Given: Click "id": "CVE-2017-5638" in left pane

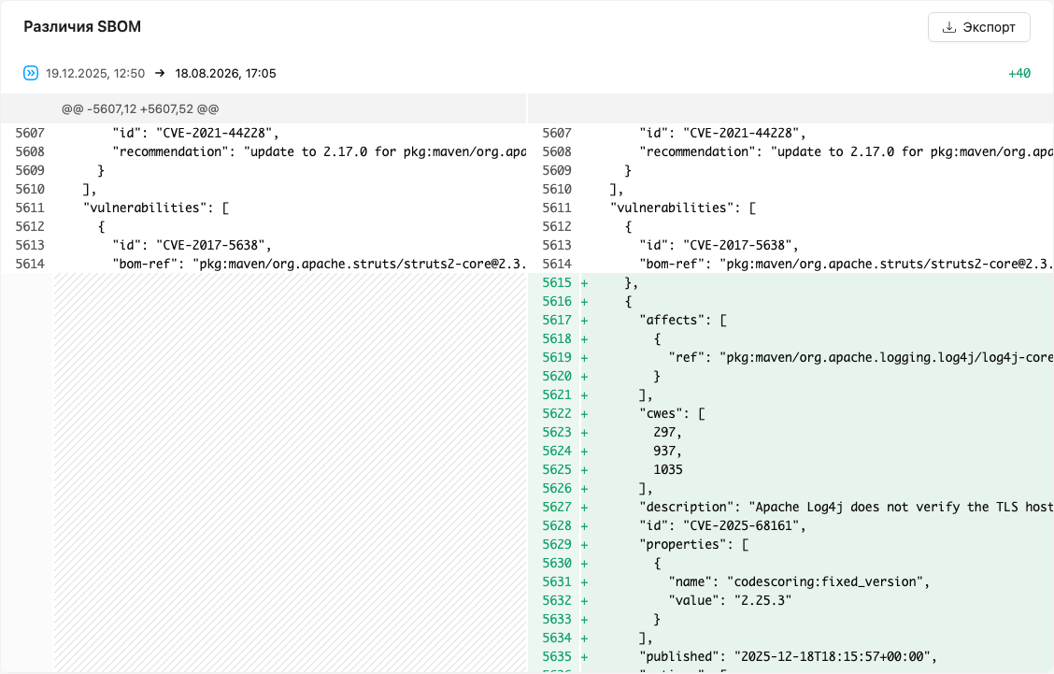Looking at the screenshot, I should click(192, 246).
